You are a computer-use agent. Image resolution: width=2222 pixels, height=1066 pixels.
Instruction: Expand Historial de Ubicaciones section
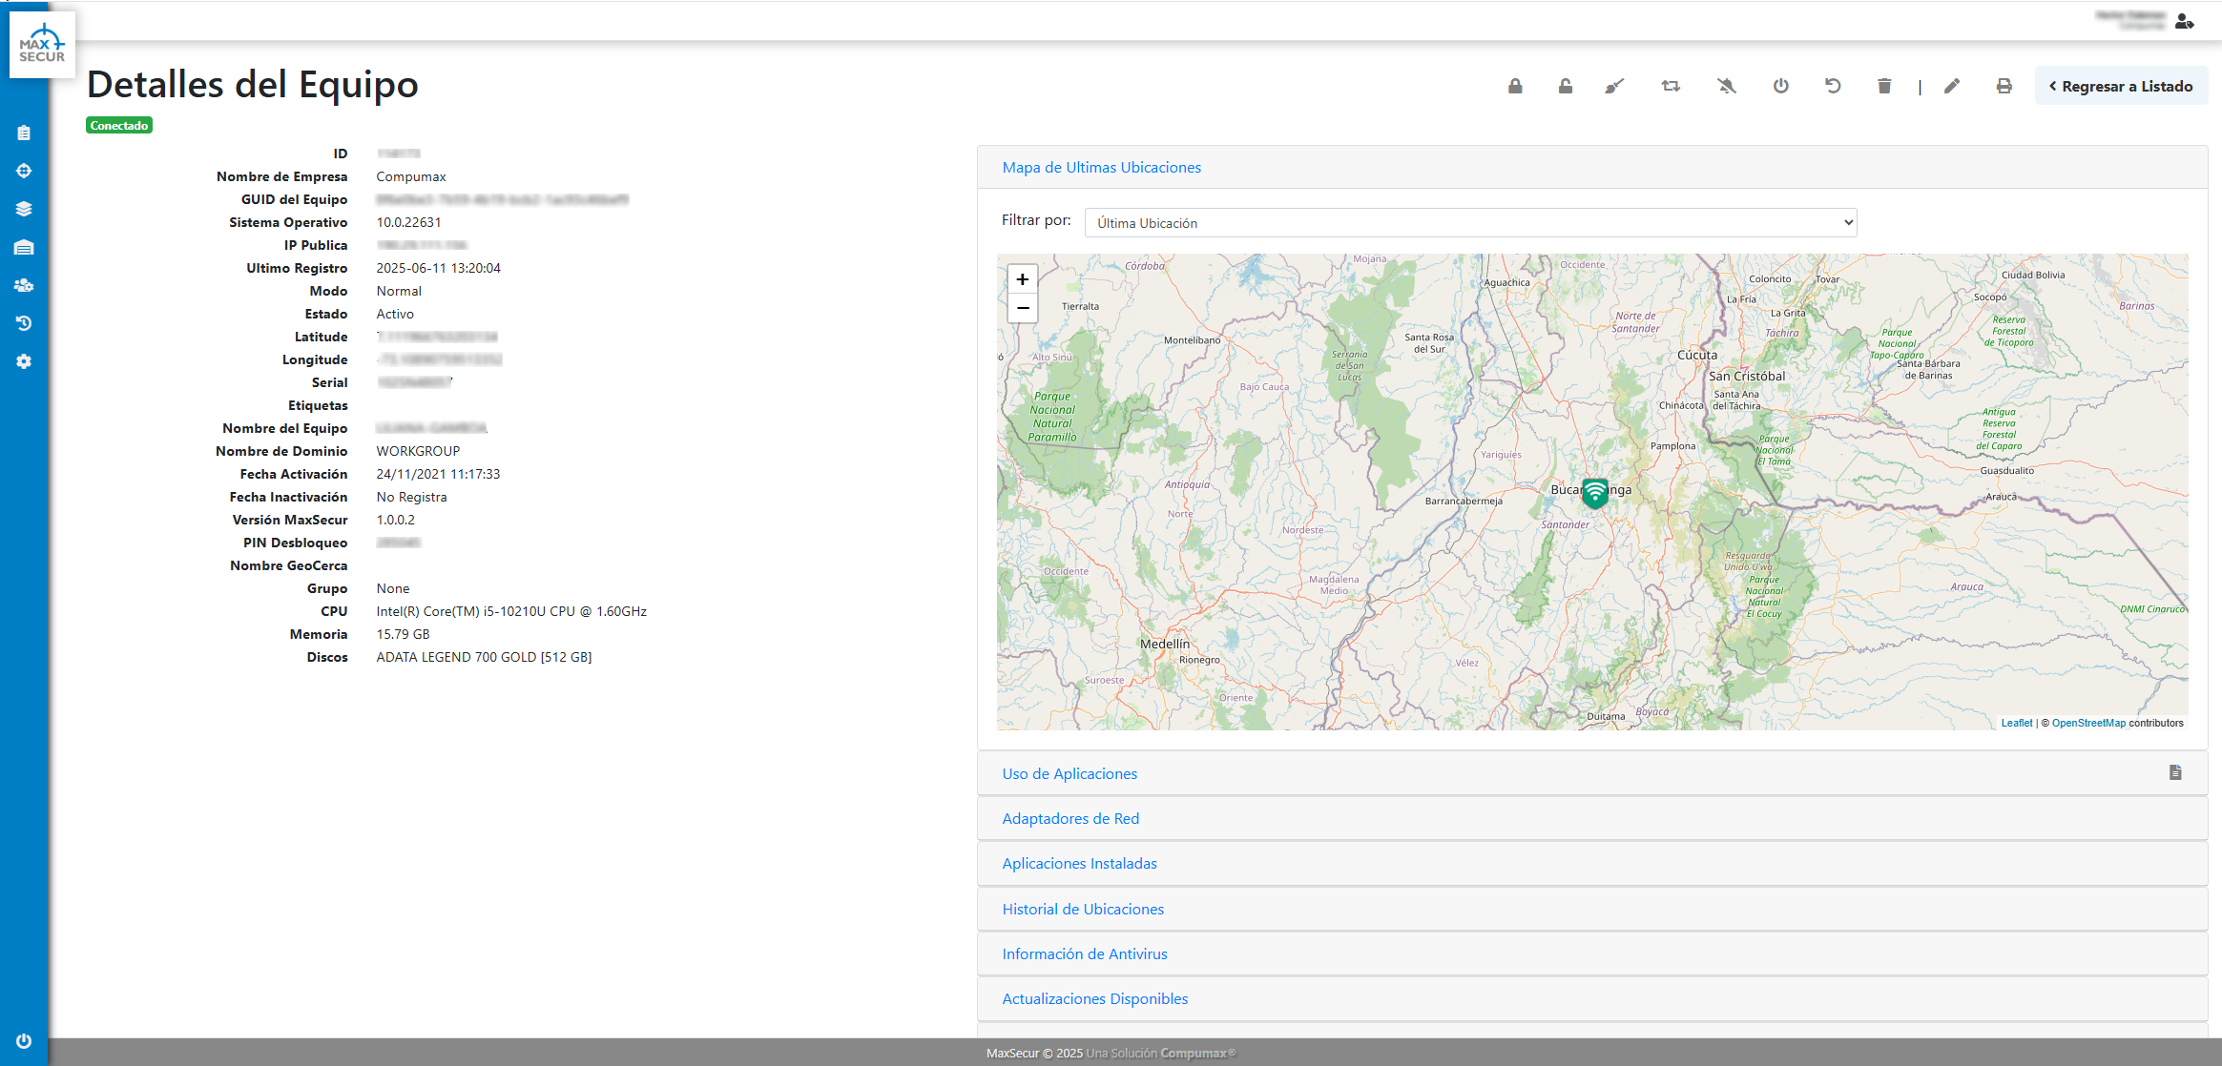(x=1084, y=910)
